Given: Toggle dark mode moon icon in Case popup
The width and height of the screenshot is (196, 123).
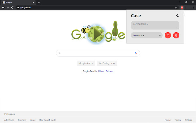Looking at the screenshot, I should [x=177, y=16].
